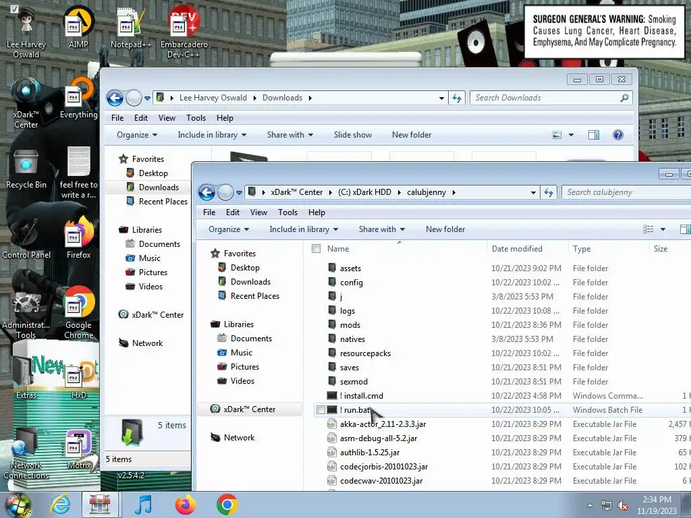
Task: Expand Organize dropdown in calubjenny window
Action: click(229, 229)
